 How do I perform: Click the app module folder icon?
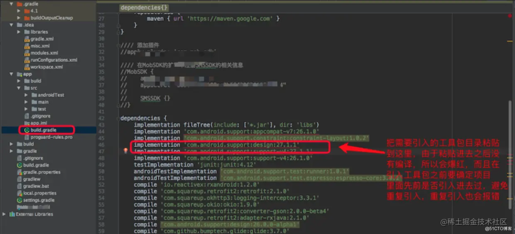[20, 74]
